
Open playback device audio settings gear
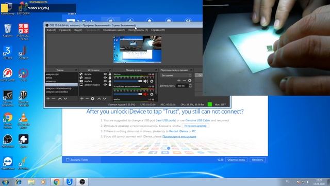click(x=152, y=94)
